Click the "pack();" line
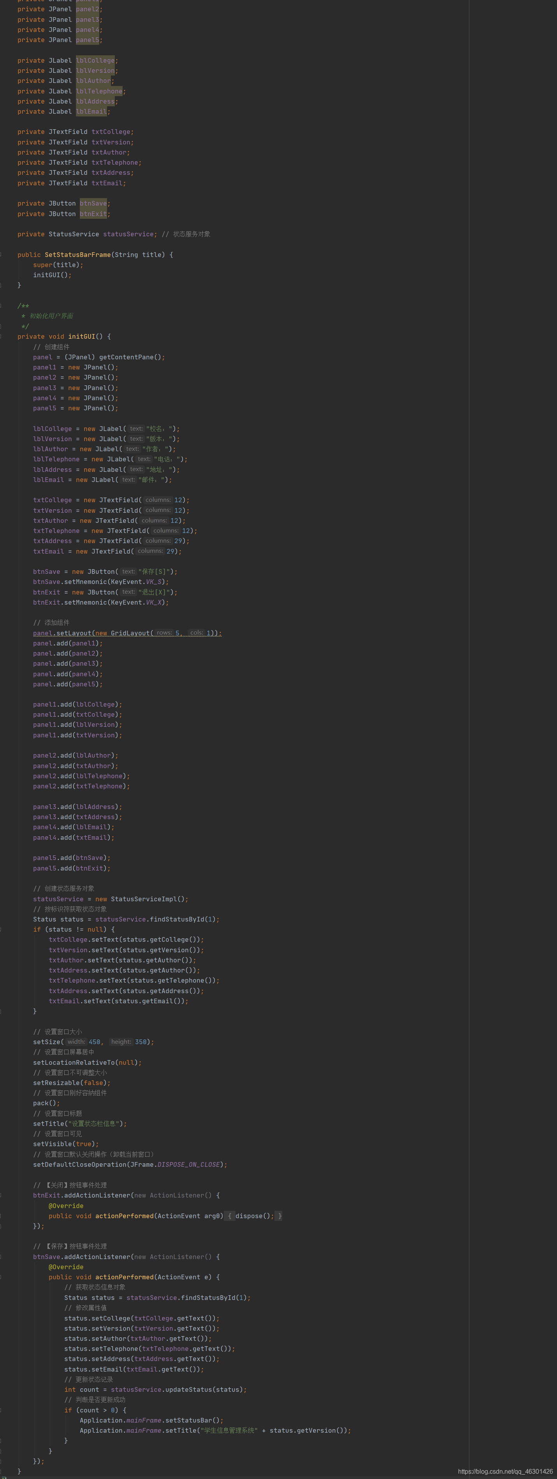This screenshot has height=1479, width=557. click(x=46, y=1103)
